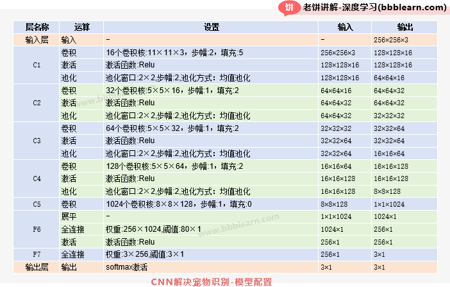450x287 pixels.
Task: Select the 256×256×3 output of 输入层
Action: (404, 40)
